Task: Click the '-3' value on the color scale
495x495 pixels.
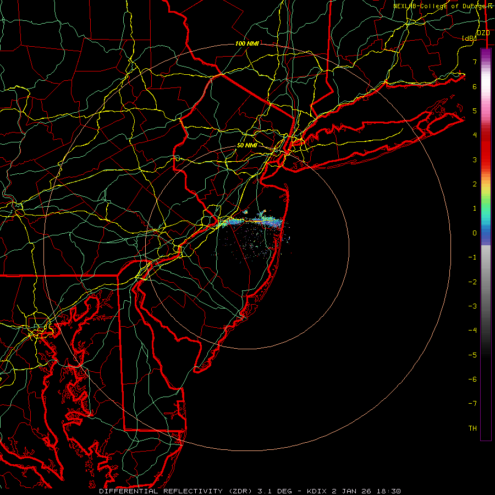Action: [472, 306]
